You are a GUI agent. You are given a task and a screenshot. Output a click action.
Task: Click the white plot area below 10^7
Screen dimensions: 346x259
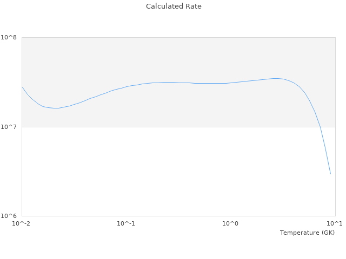162,173
